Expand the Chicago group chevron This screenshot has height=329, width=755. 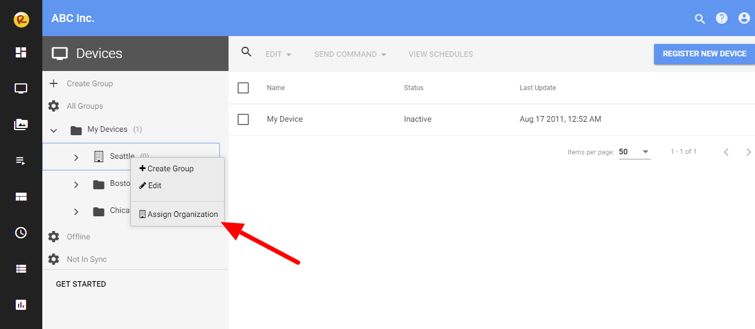click(x=76, y=211)
